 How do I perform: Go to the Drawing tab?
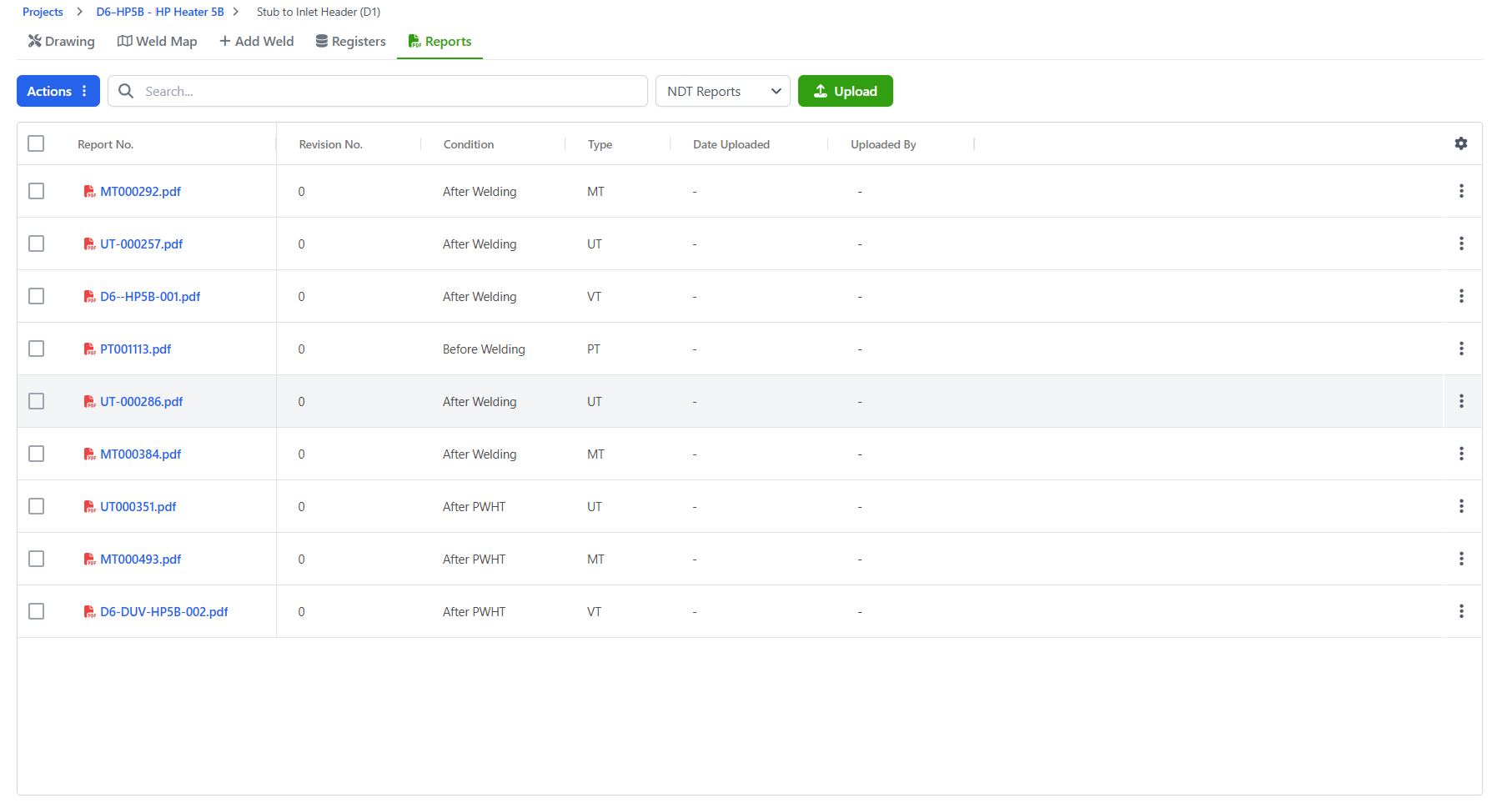click(62, 42)
